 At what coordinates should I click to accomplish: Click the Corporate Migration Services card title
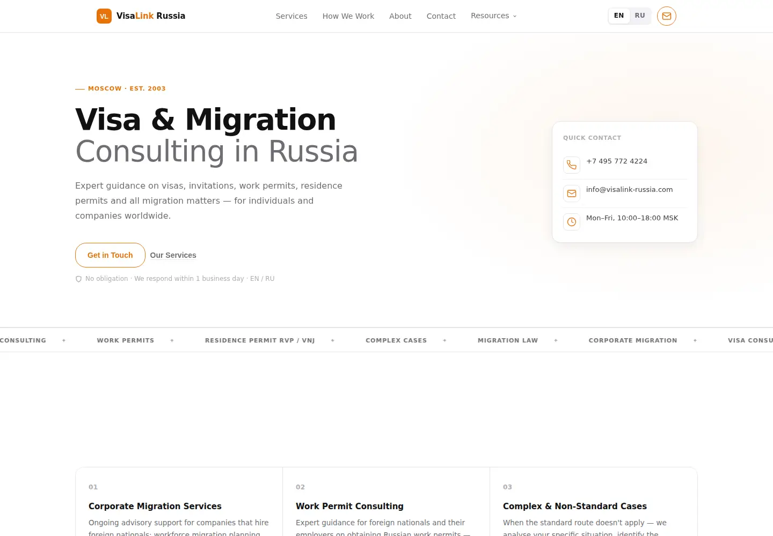point(155,506)
